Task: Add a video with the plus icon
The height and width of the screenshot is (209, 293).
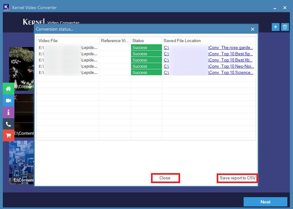Action: [275, 27]
